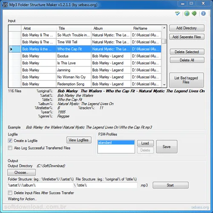The height and width of the screenshot is (213, 213).
Task: Click the Add Seperate Files button
Action: pyautogui.click(x=187, y=37)
